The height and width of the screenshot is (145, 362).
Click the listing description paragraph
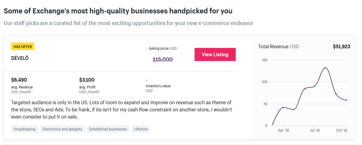tap(121, 110)
